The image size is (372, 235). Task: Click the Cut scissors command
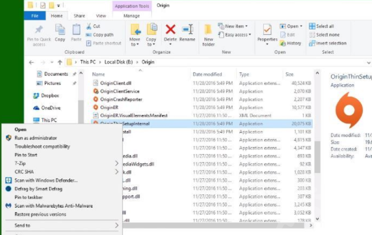click(x=93, y=26)
